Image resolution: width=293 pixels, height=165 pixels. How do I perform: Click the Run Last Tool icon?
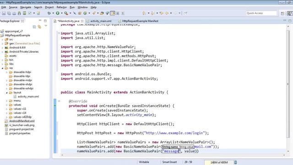[66, 13]
